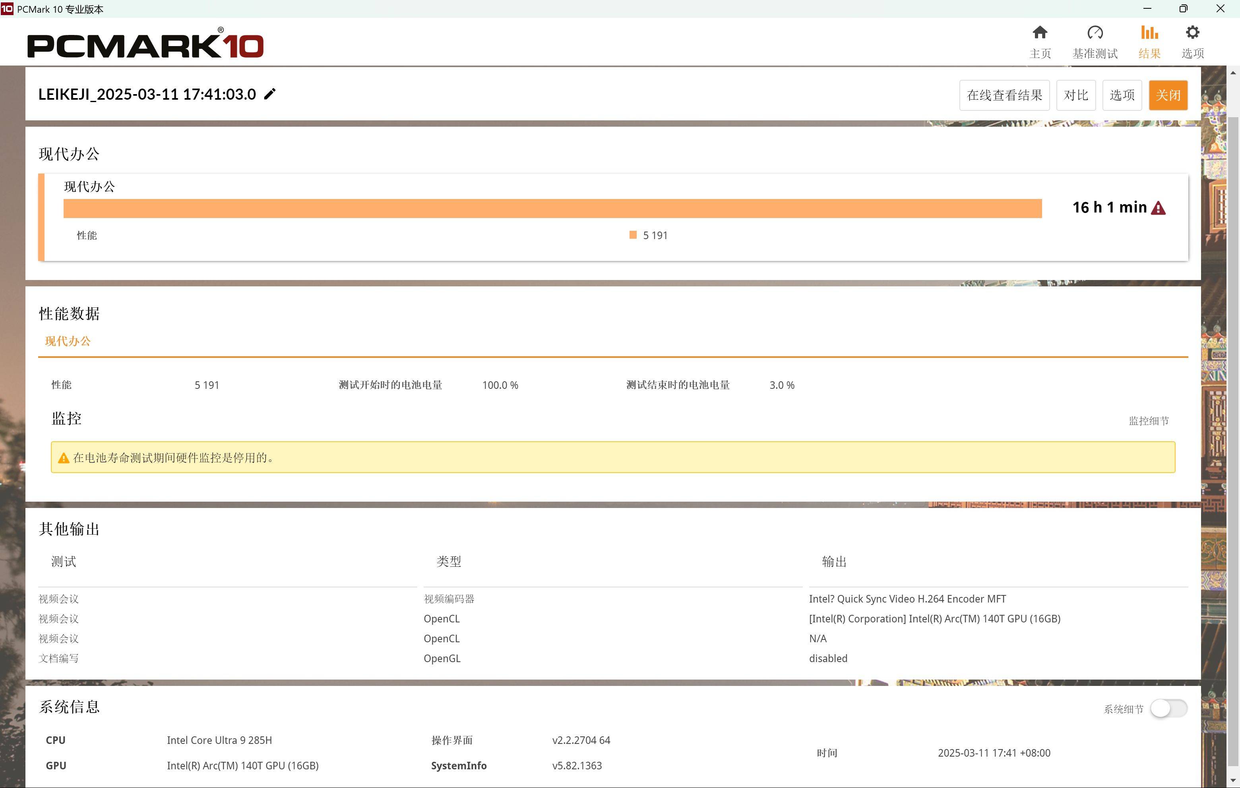
Task: Open the 基准测试 benchmark gauge icon
Action: pos(1095,33)
